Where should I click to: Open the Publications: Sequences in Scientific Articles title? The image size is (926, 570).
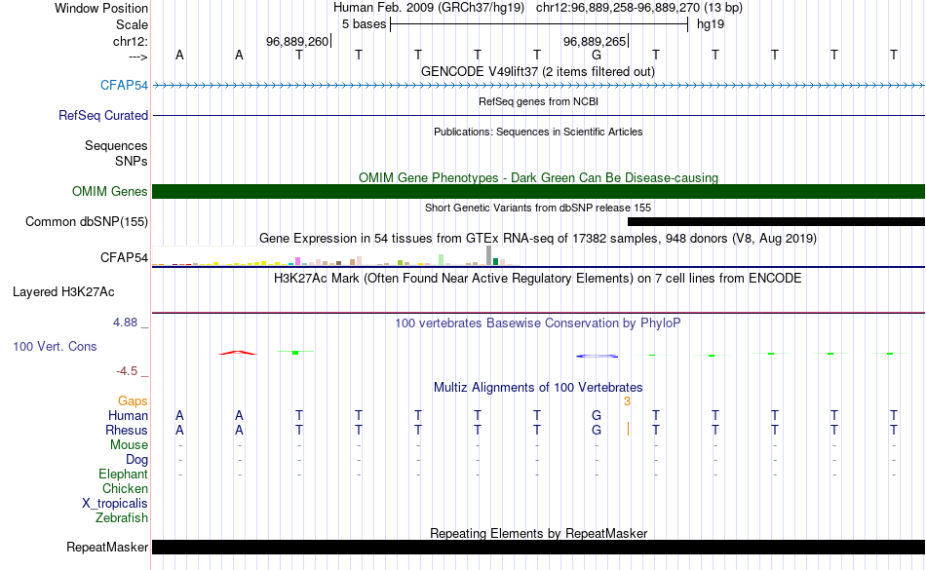pyautogui.click(x=538, y=132)
